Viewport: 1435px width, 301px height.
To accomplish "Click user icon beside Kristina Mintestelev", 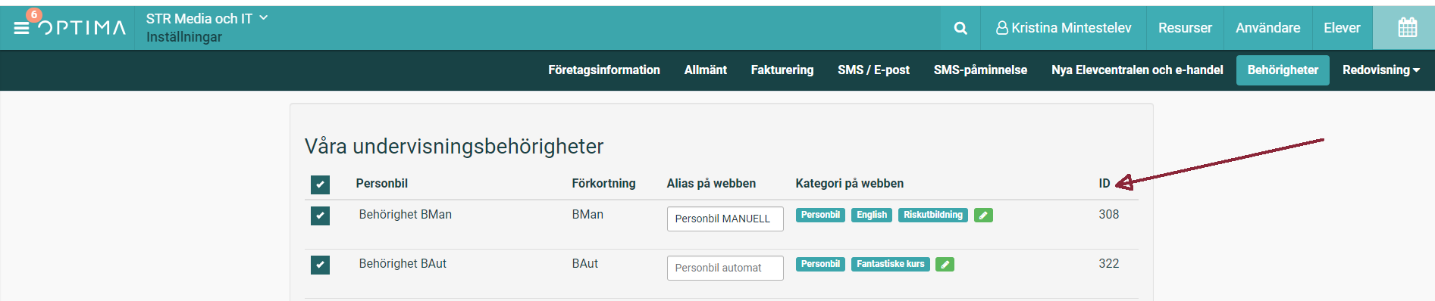I will pyautogui.click(x=1002, y=28).
